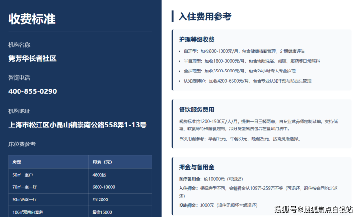Click the 床位费参考 label

point(22,144)
